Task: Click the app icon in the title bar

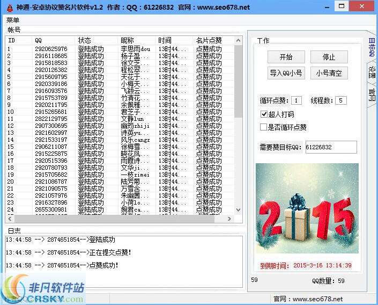Action: click(x=10, y=7)
